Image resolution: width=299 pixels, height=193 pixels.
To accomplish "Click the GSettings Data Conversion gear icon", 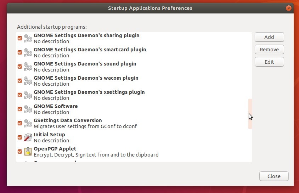I will pyautogui.click(x=28, y=123).
